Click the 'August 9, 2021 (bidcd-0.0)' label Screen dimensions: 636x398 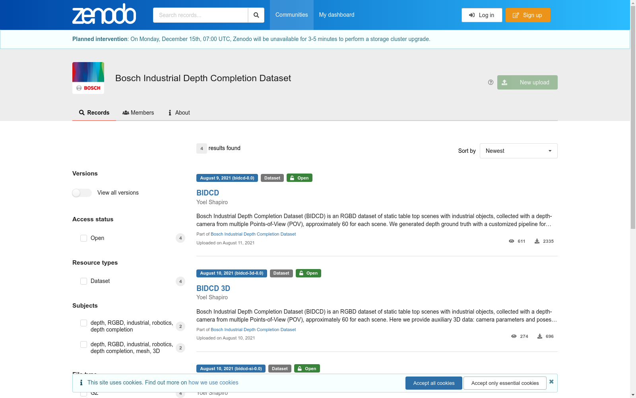tap(227, 178)
